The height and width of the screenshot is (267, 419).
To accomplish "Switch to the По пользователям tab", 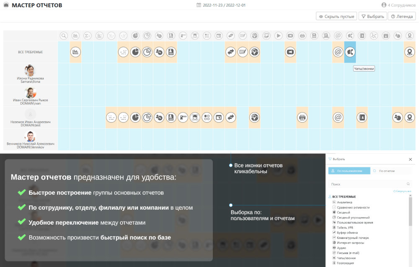I will (x=349, y=171).
